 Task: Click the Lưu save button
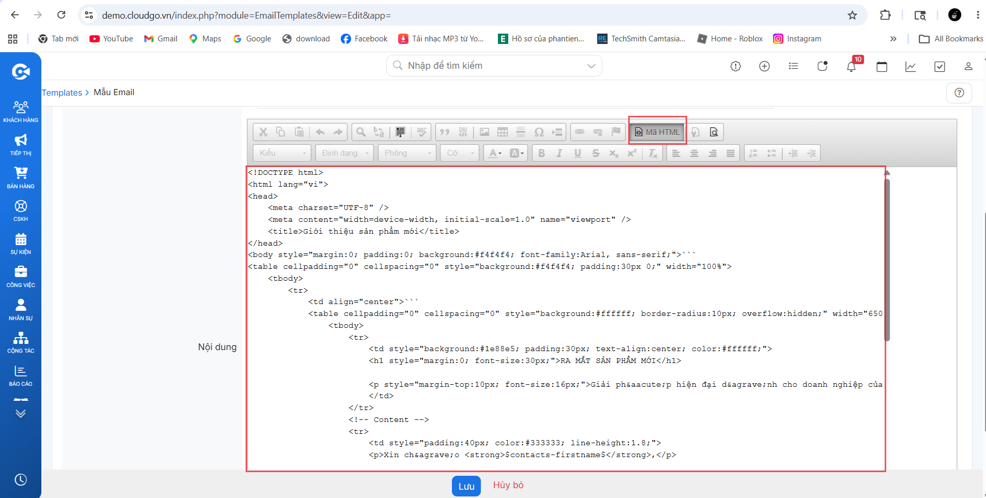pyautogui.click(x=466, y=486)
